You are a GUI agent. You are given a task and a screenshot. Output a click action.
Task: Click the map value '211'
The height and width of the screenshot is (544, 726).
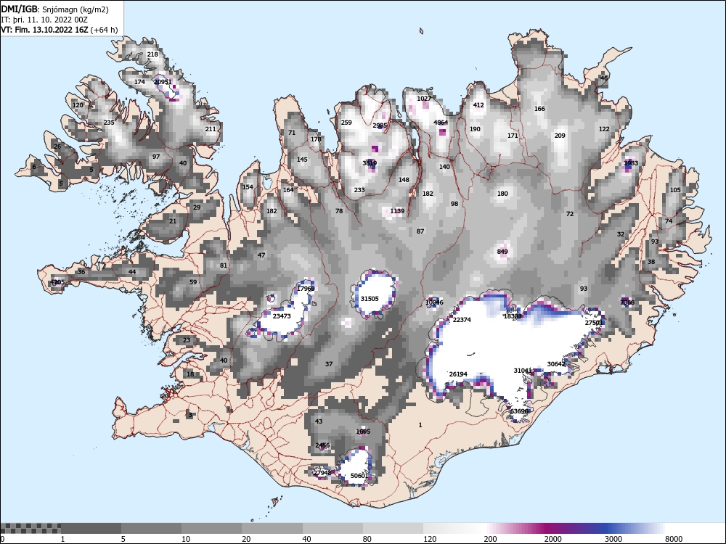(211, 129)
